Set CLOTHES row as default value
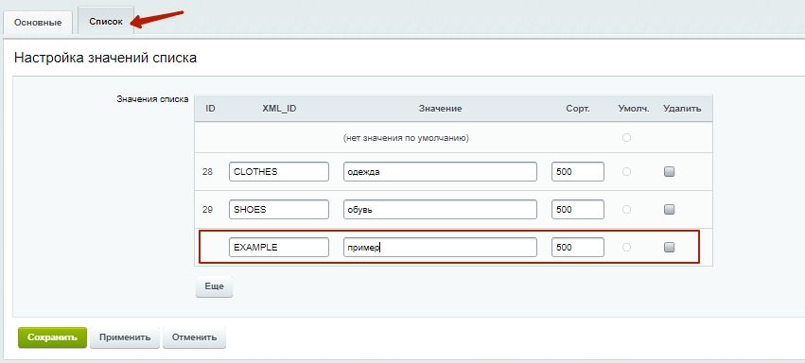Screen dimensions: 805x363 [626, 172]
